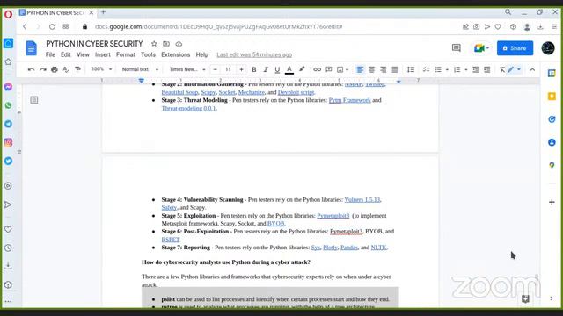The height and width of the screenshot is (316, 563).
Task: Reload the page in Opera browser
Action: (52, 26)
